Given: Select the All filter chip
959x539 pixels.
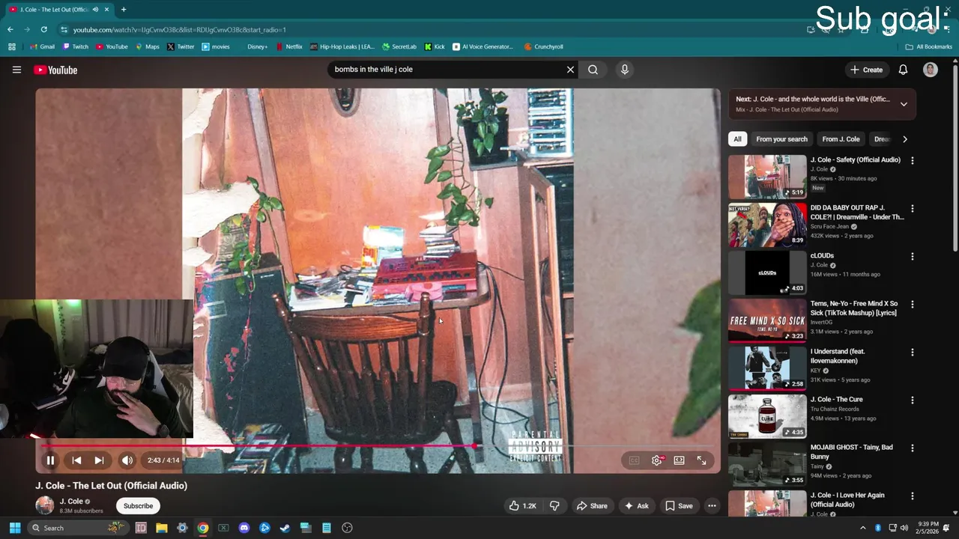Looking at the screenshot, I should click(x=737, y=139).
